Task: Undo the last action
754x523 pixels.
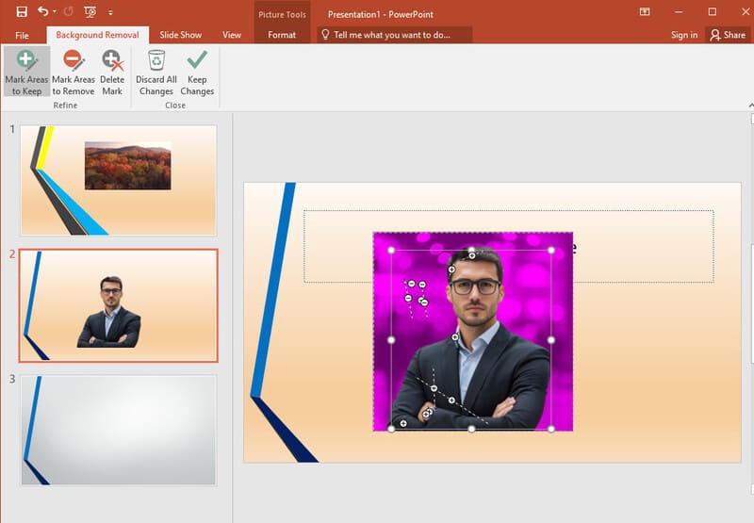Action: tap(43, 11)
